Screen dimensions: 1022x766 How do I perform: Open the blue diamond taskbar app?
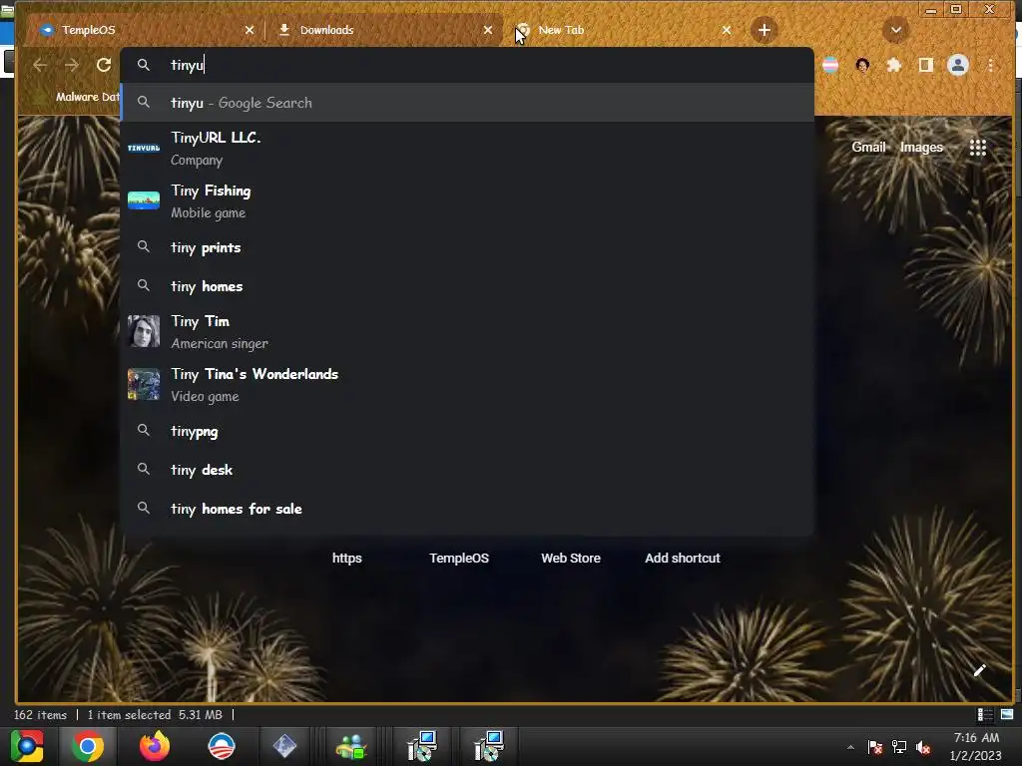[284, 746]
